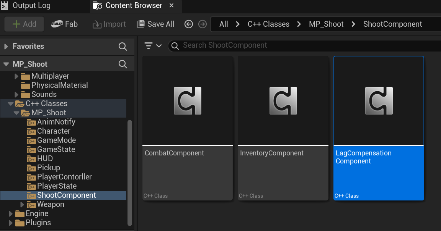The width and height of the screenshot is (441, 231).
Task: Click the Search ShootComponent field
Action: [x=304, y=45]
